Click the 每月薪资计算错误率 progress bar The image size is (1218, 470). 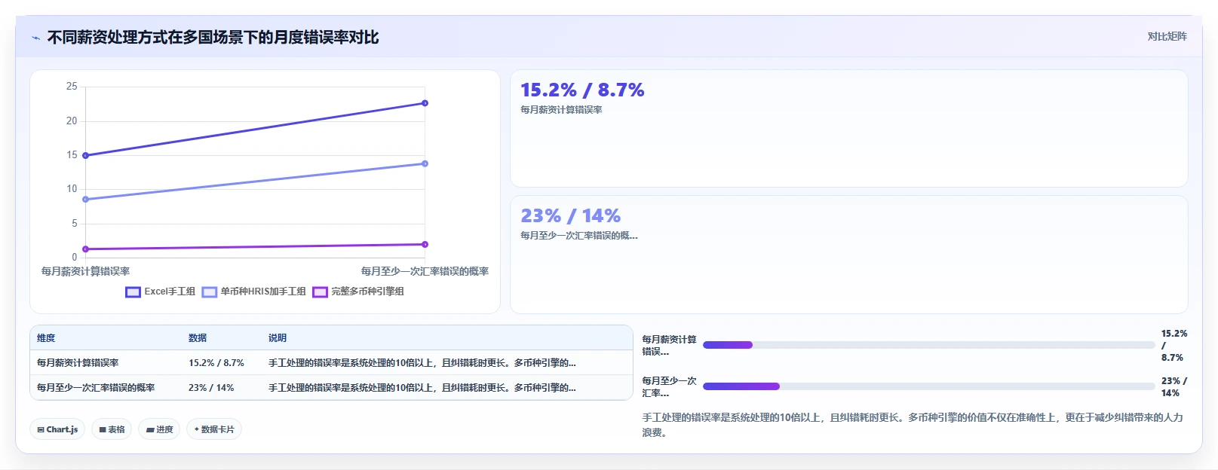928,345
